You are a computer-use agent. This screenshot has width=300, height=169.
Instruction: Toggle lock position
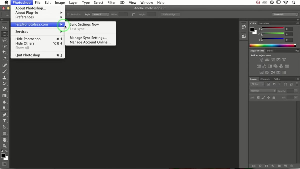click(x=268, y=97)
